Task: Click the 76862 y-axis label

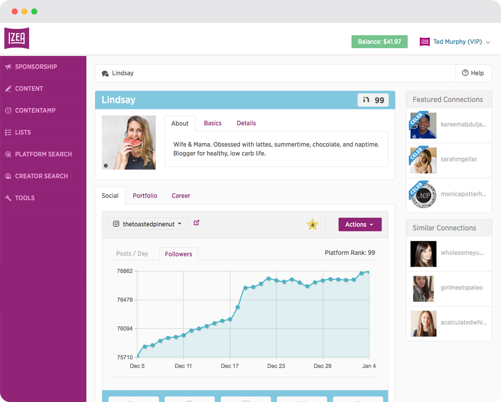Action: 125,271
